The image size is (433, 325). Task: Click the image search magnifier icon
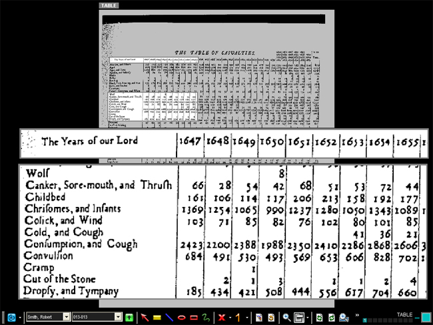coord(344,317)
